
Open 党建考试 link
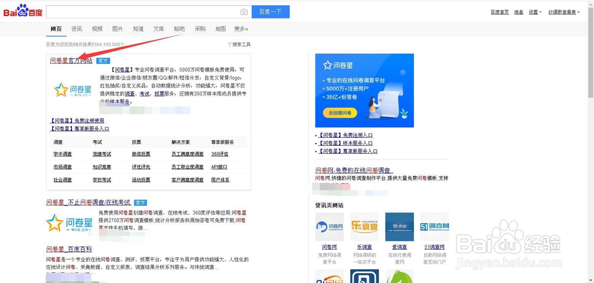click(x=102, y=154)
